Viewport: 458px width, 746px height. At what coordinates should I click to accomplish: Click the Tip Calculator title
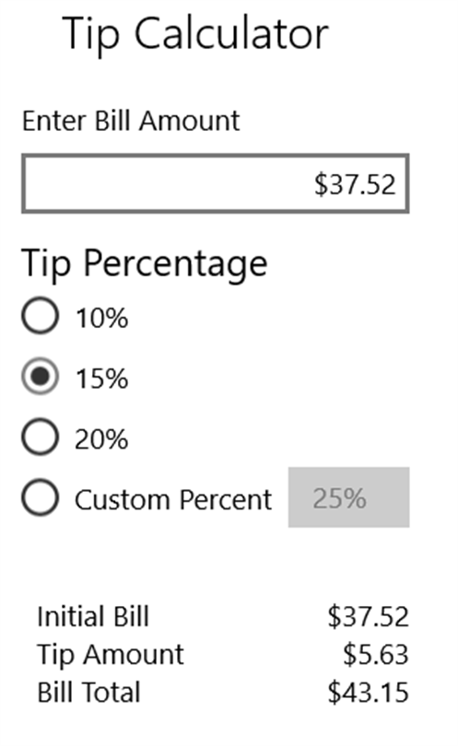(x=195, y=34)
